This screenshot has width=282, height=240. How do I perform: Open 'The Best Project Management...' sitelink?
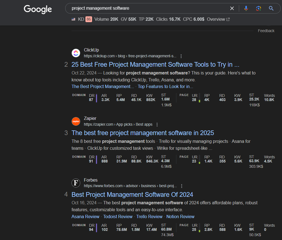(103, 87)
